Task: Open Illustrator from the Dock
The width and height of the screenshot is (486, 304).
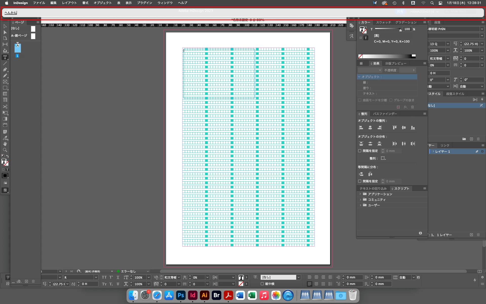Action: 205,295
